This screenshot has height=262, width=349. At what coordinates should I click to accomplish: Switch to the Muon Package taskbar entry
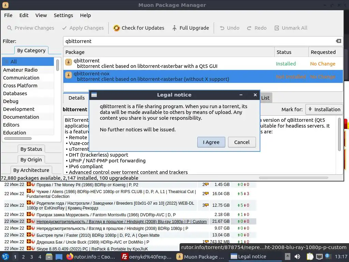tap(200, 257)
